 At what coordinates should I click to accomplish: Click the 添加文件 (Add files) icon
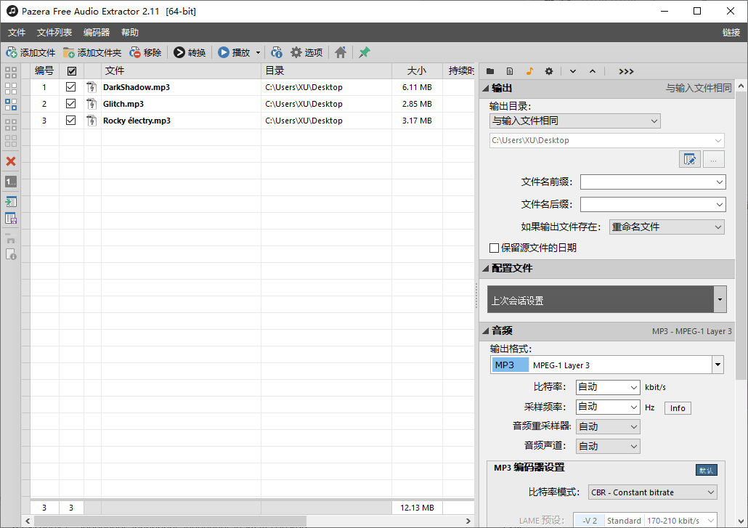coord(12,52)
